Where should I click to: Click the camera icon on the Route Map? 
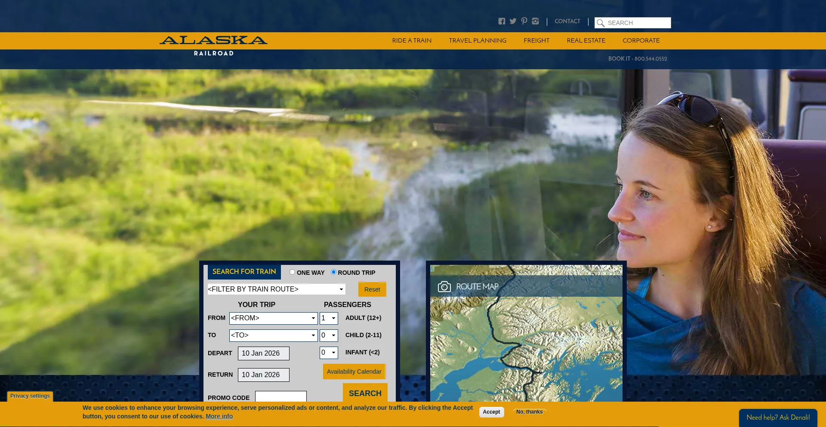click(444, 286)
